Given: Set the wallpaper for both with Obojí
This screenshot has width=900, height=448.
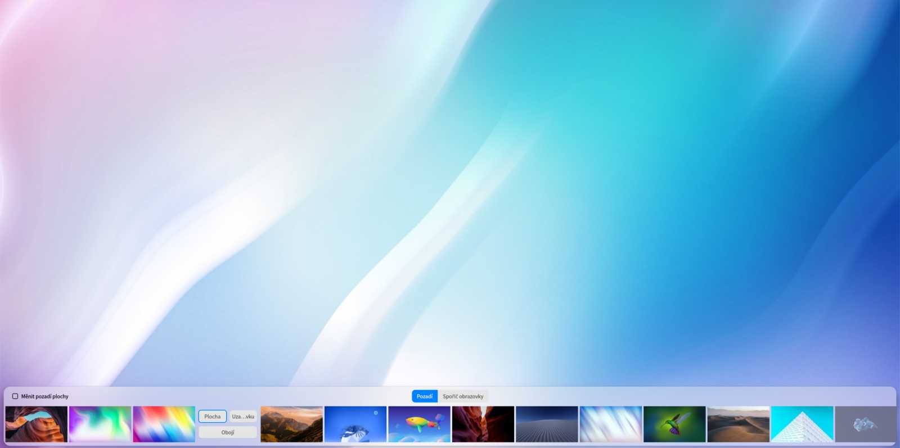Looking at the screenshot, I should click(x=228, y=432).
